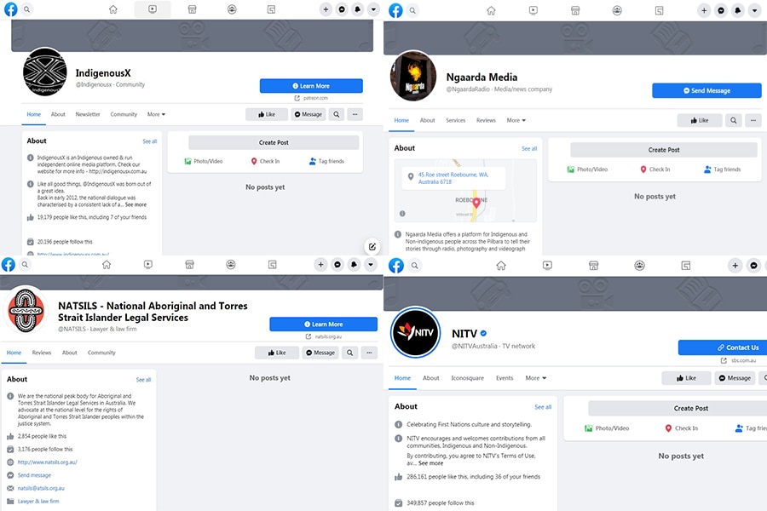Open Marketplace icon in Ngaarda Media top bar

tap(575, 10)
